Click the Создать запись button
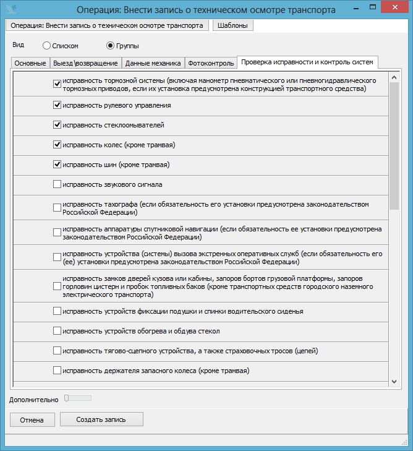Viewport: 413px width, 451px height. click(101, 419)
